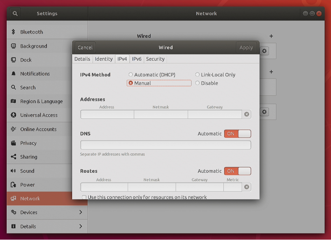Open wired connection gear settings icon

(x=264, y=51)
